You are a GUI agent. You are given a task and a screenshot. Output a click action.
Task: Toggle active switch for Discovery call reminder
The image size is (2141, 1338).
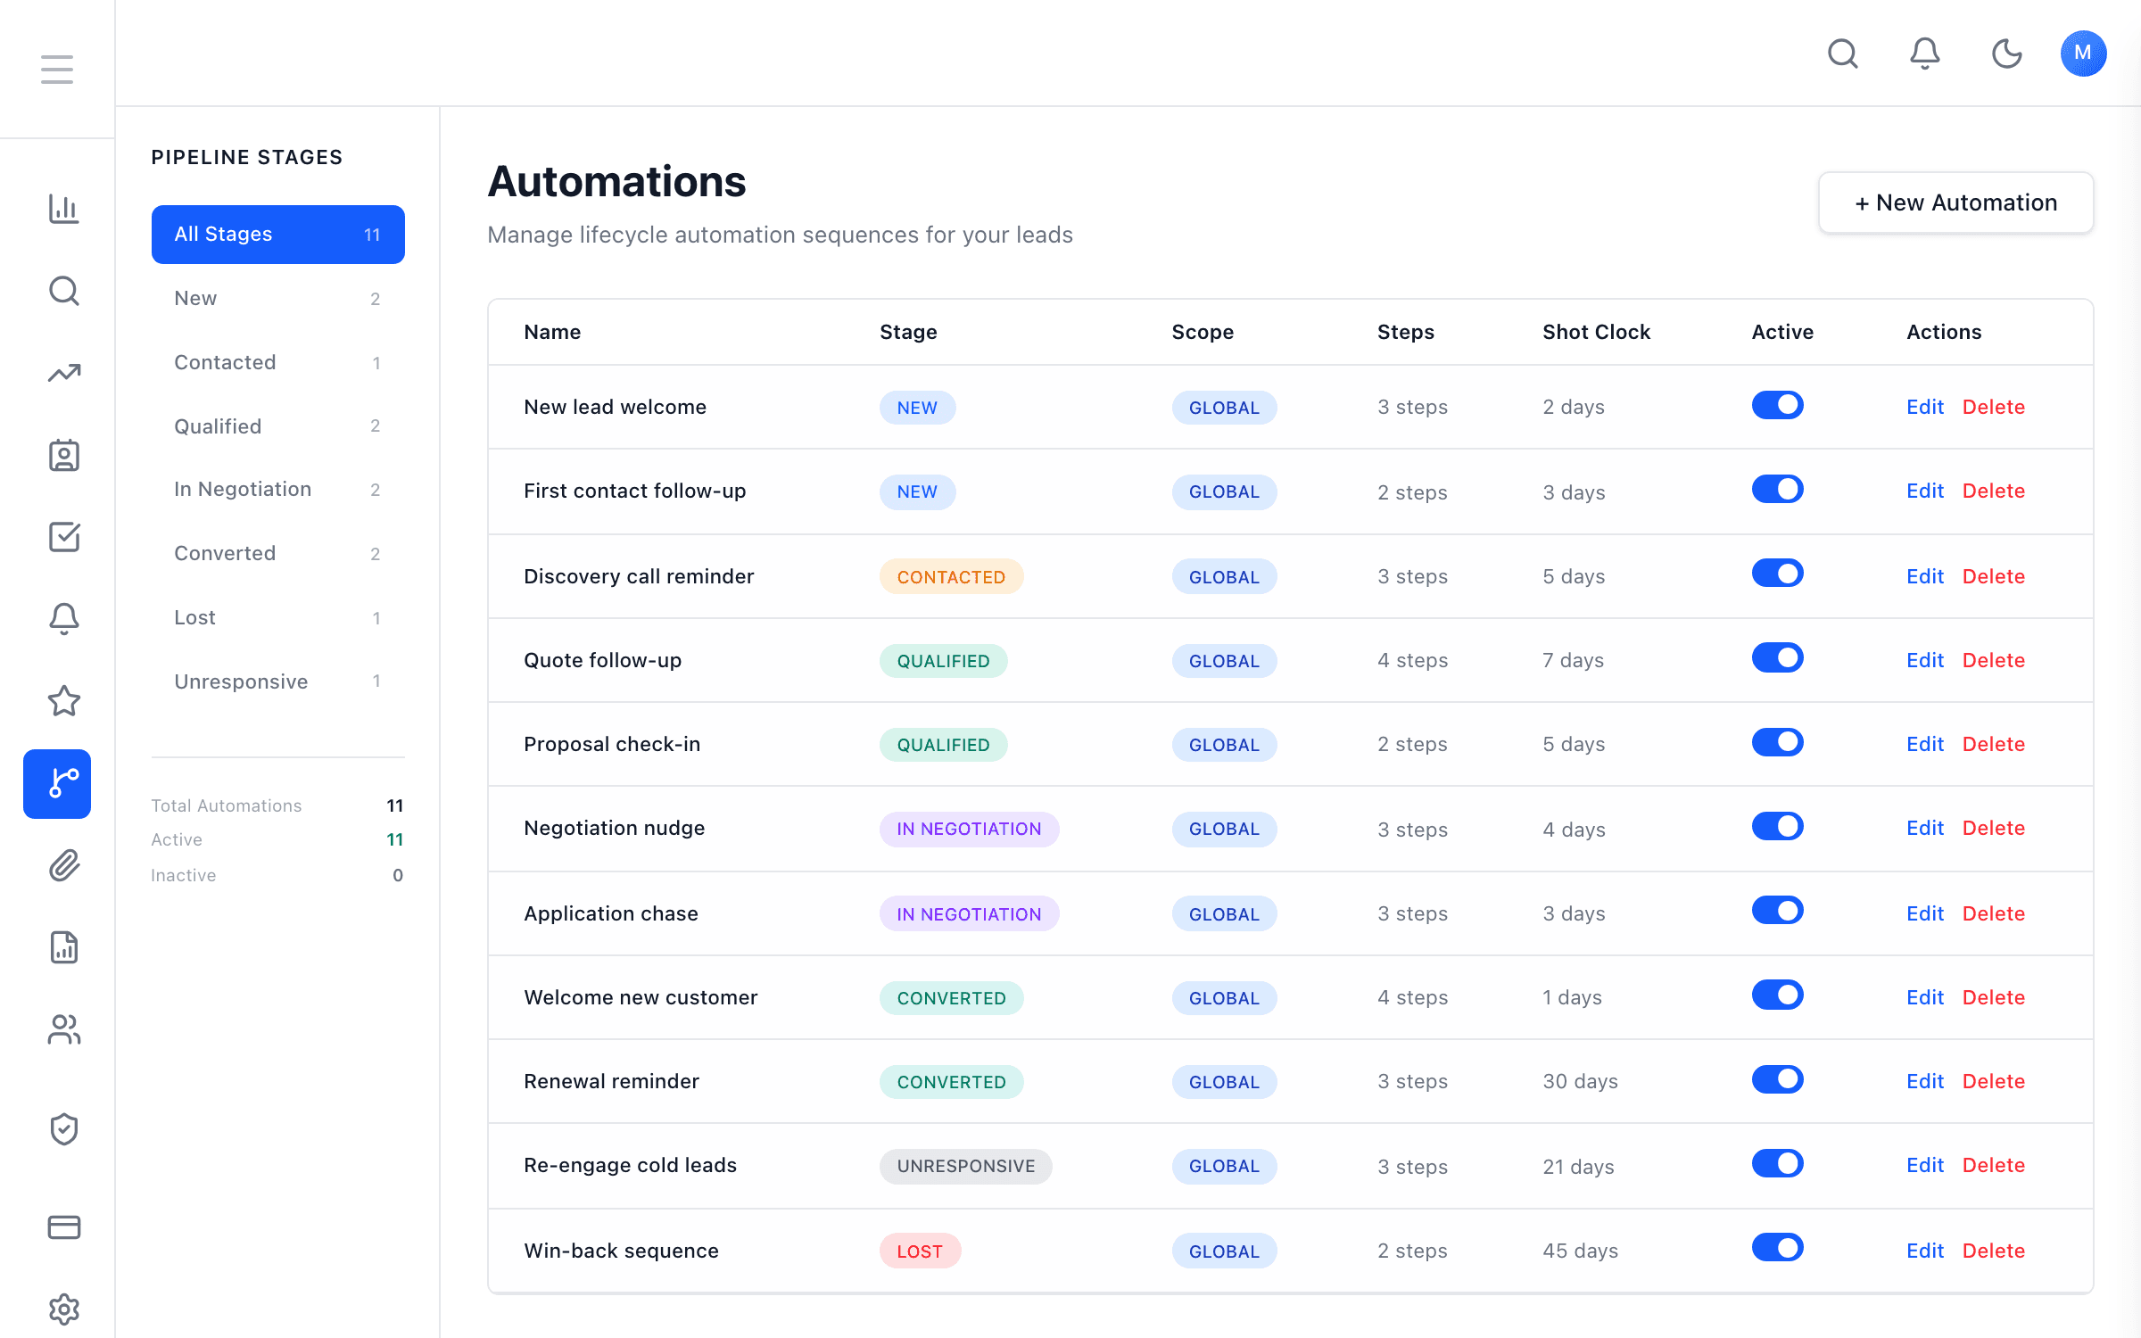(x=1777, y=573)
